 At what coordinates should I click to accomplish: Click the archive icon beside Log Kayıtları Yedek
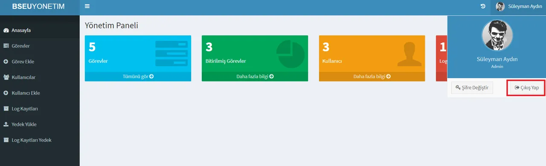6,140
